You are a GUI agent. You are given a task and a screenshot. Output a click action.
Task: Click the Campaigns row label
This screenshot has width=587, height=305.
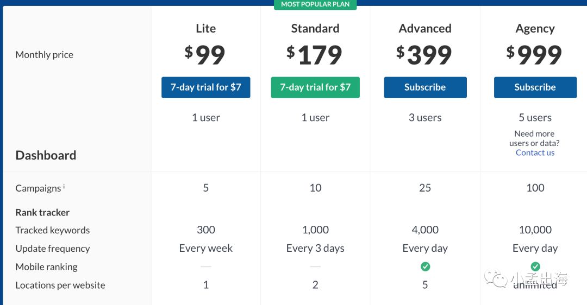[38, 188]
